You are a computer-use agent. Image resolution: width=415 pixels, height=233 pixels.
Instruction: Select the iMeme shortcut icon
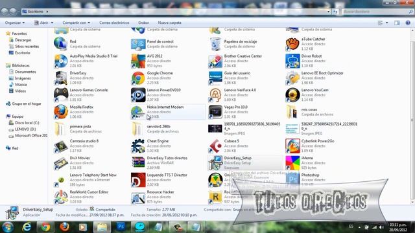click(x=292, y=162)
